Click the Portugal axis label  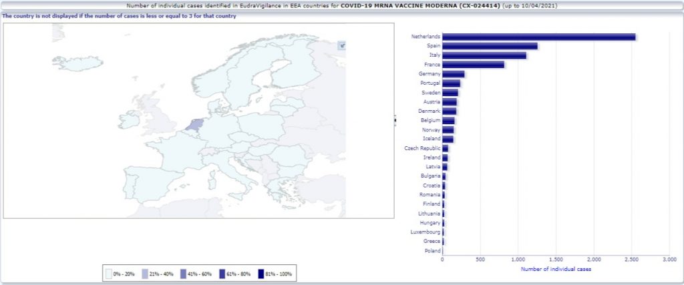tap(430, 83)
